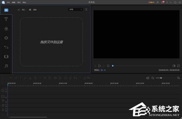Click the Fit timeline to window icon
The width and height of the screenshot is (182, 119).
click(148, 78)
